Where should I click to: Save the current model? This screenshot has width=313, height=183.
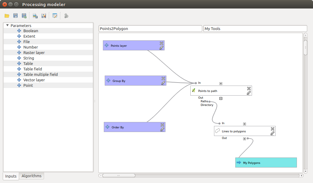(15, 16)
